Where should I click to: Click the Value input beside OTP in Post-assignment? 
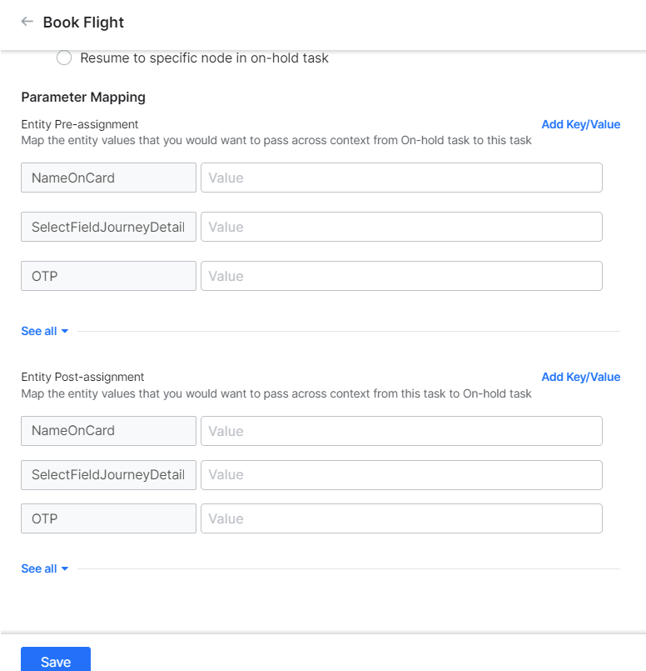(x=400, y=518)
